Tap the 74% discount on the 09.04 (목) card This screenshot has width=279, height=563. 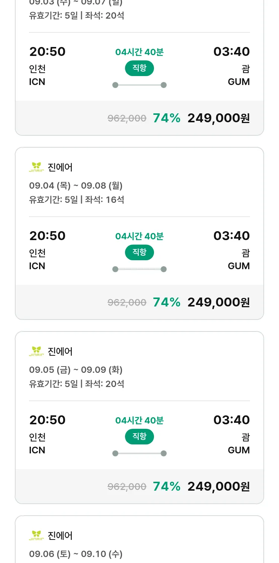point(167,302)
